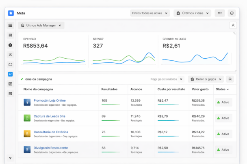The image size is (247, 164).
Task: Open the Filtros Todós os atives dropdown
Action: (150, 13)
